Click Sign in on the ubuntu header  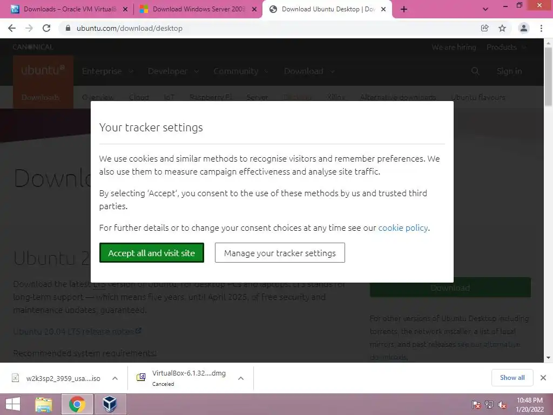pos(509,71)
